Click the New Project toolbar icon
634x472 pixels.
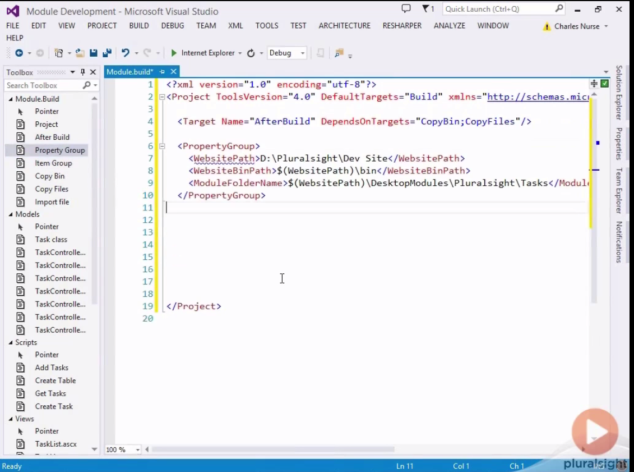(59, 53)
